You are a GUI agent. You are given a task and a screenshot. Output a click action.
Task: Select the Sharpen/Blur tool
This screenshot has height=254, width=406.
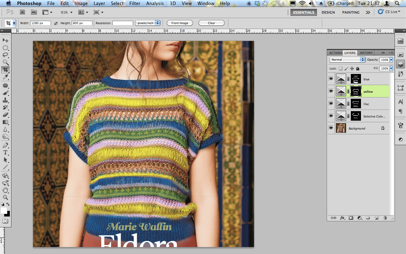tap(5, 130)
